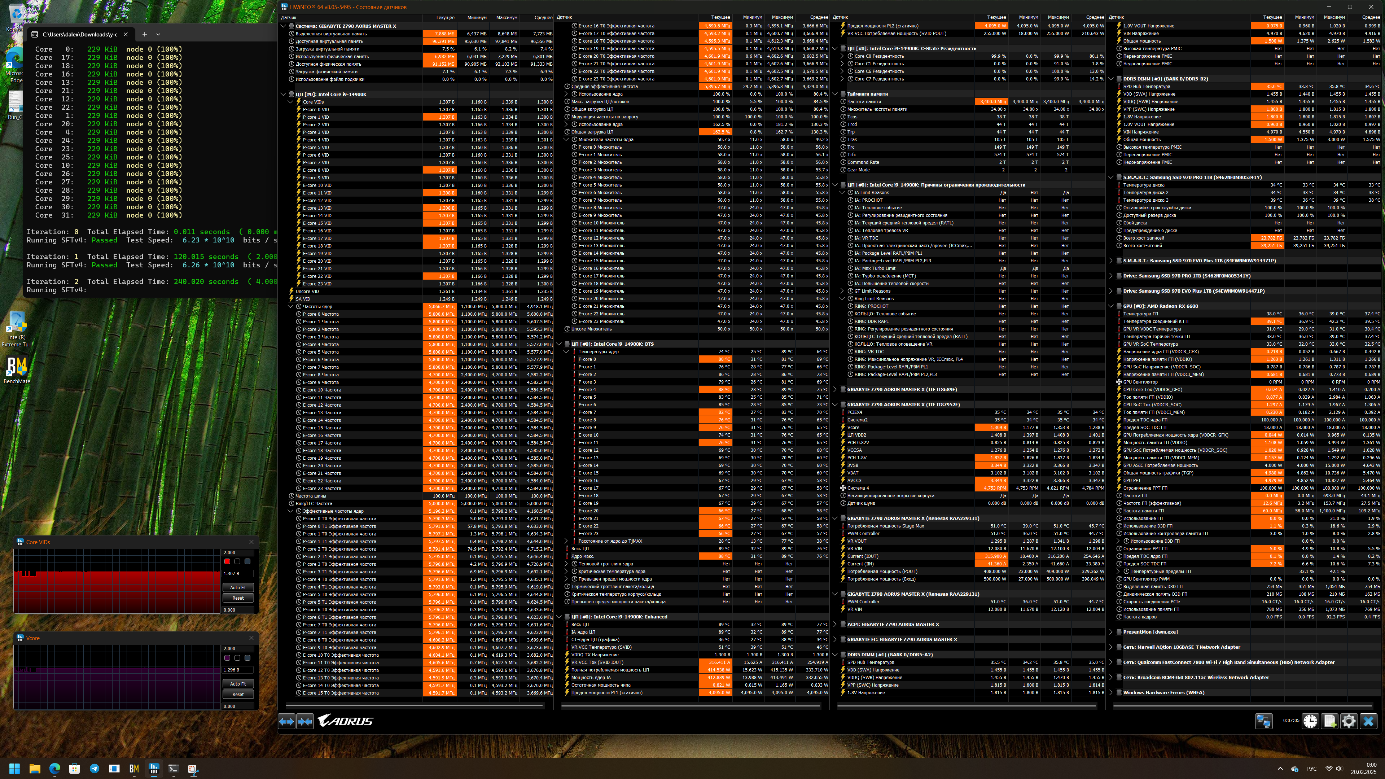
Task: Click Auto Fit in Core VIDs graph
Action: coord(238,588)
